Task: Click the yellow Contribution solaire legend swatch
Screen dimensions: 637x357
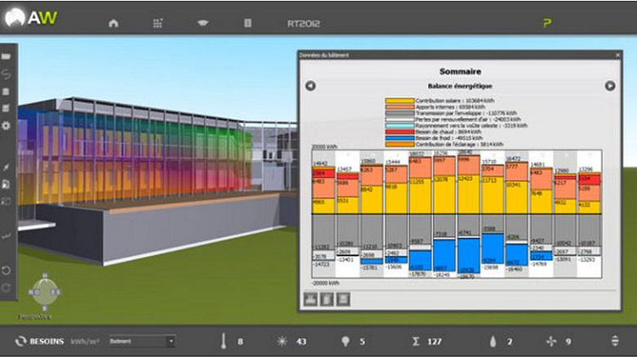Action: click(x=399, y=101)
